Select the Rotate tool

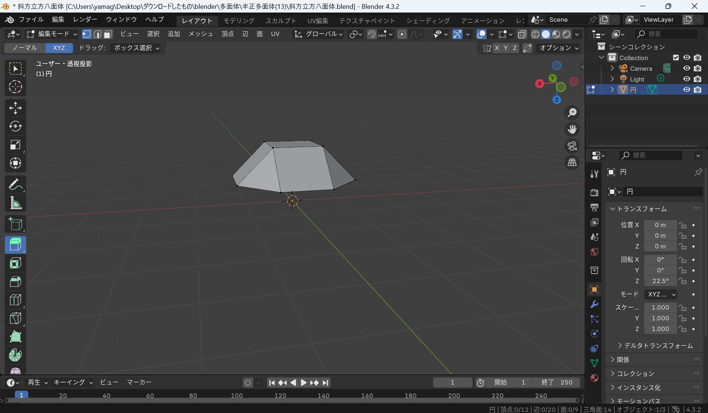point(15,126)
